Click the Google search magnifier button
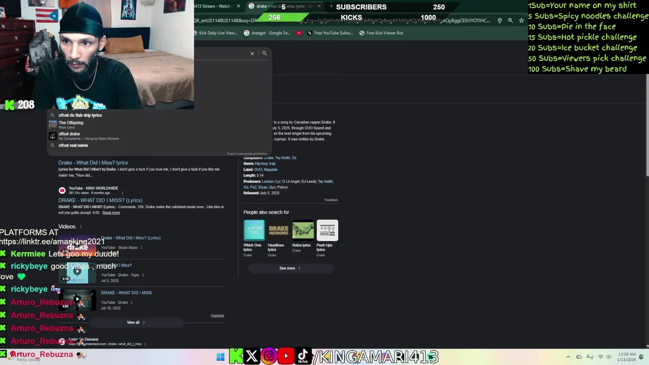 point(264,53)
